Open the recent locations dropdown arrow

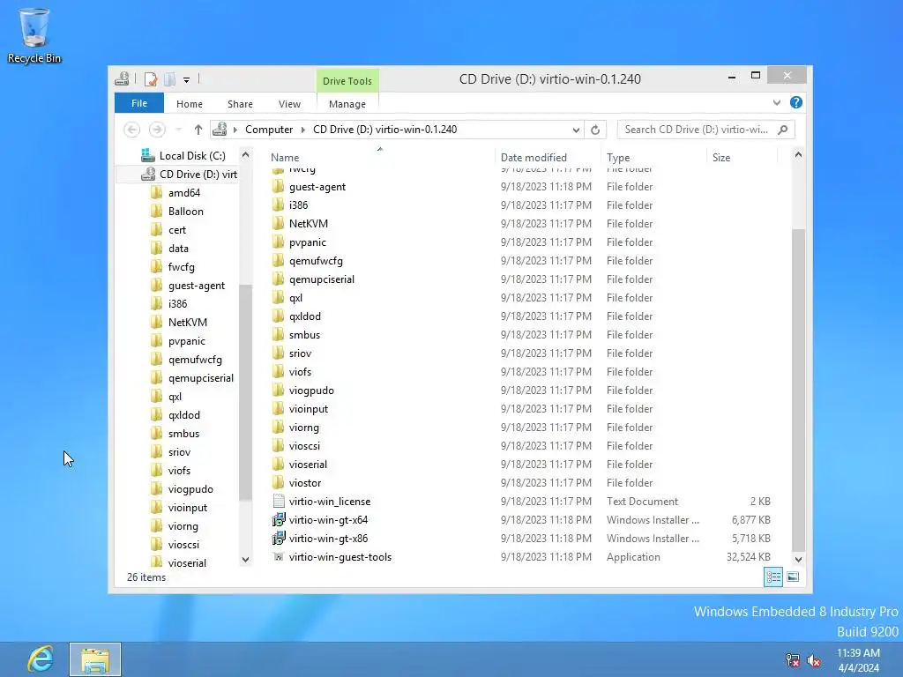(x=178, y=130)
